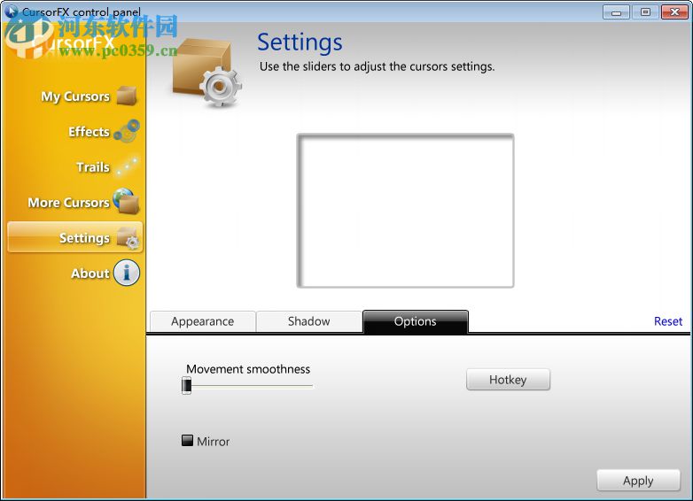Screen dimensions: 693x501
Task: Click More Cursors globe icon
Action: (127, 201)
